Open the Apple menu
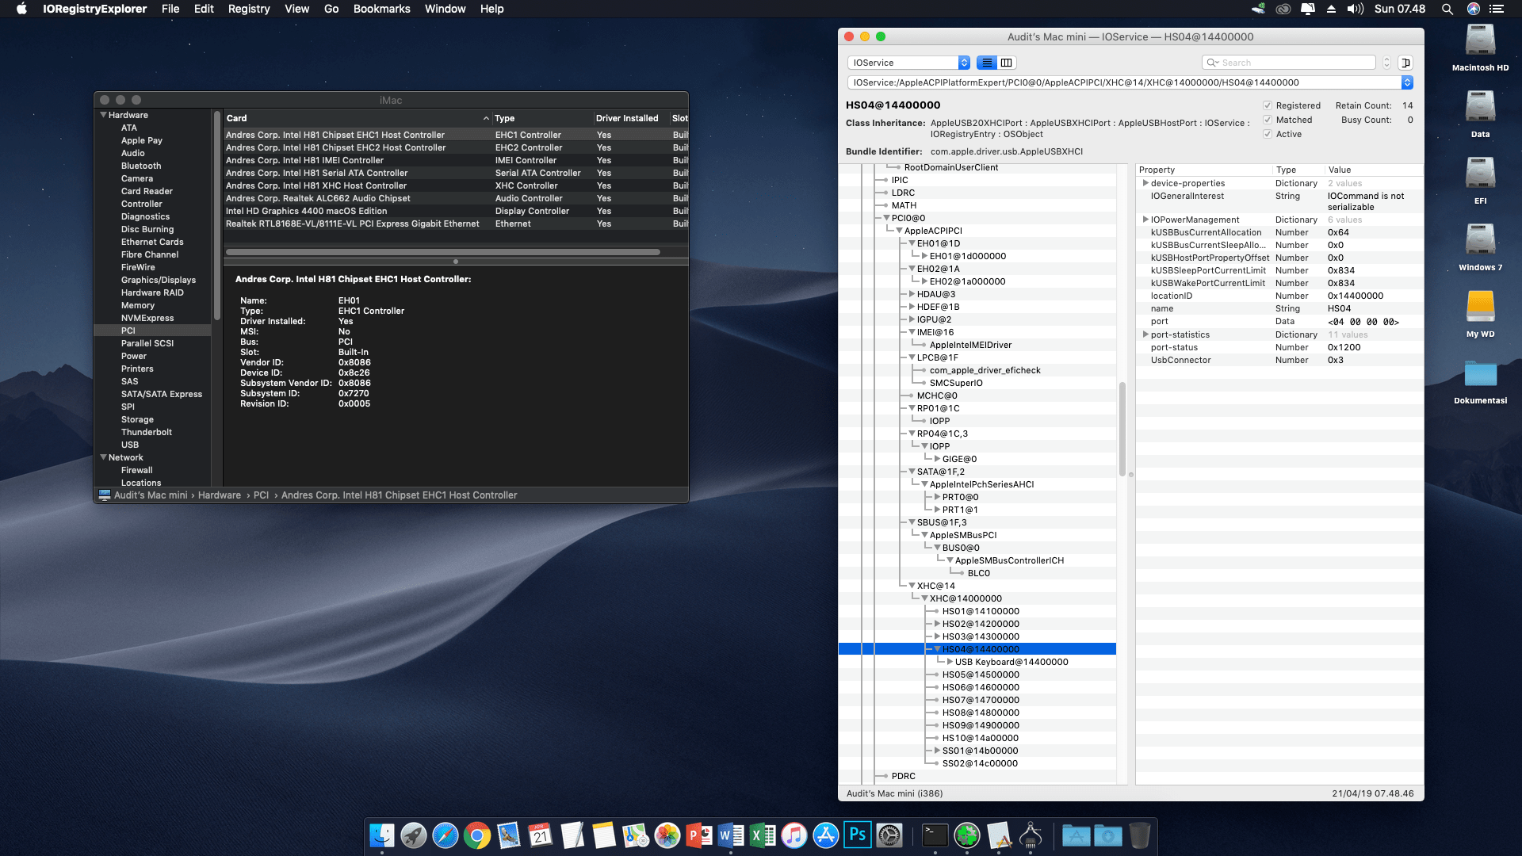 21,9
